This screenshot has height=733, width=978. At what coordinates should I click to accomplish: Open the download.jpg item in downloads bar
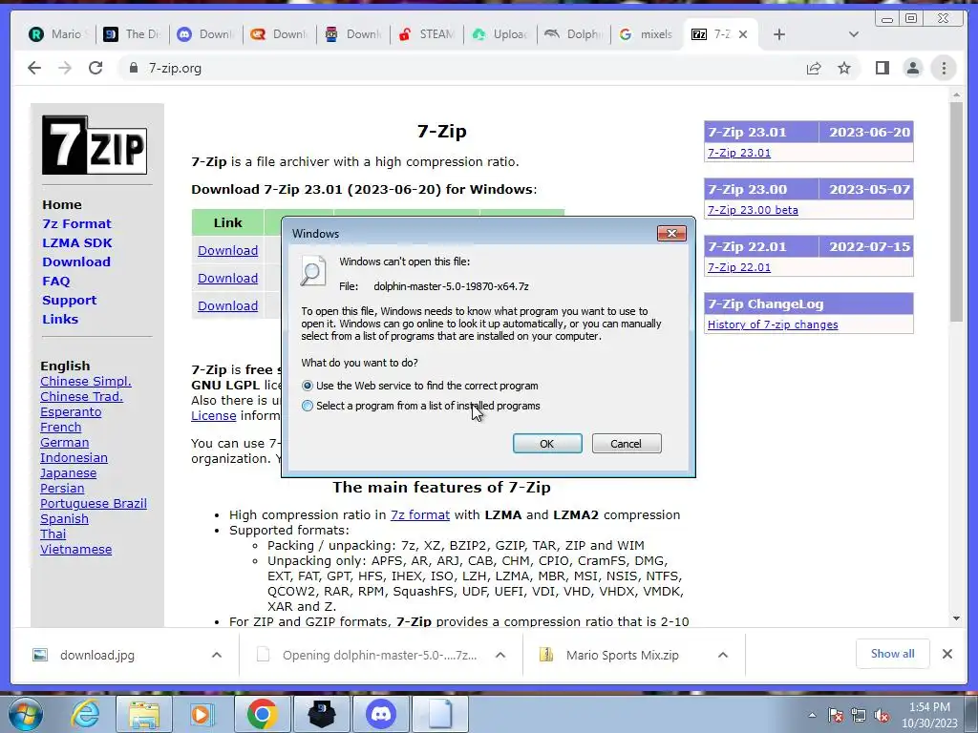coord(97,655)
